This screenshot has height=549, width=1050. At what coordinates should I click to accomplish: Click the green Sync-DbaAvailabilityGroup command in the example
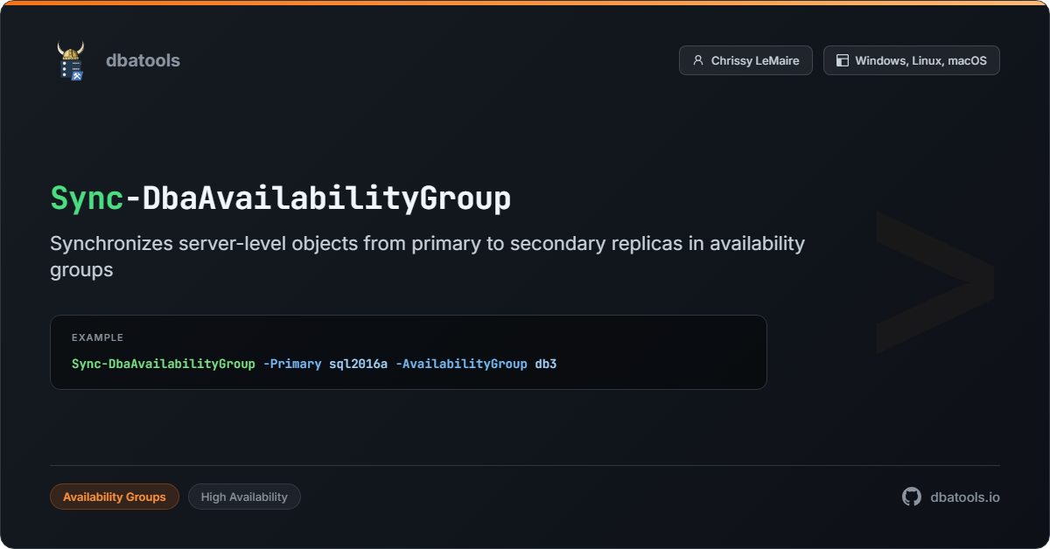point(164,364)
